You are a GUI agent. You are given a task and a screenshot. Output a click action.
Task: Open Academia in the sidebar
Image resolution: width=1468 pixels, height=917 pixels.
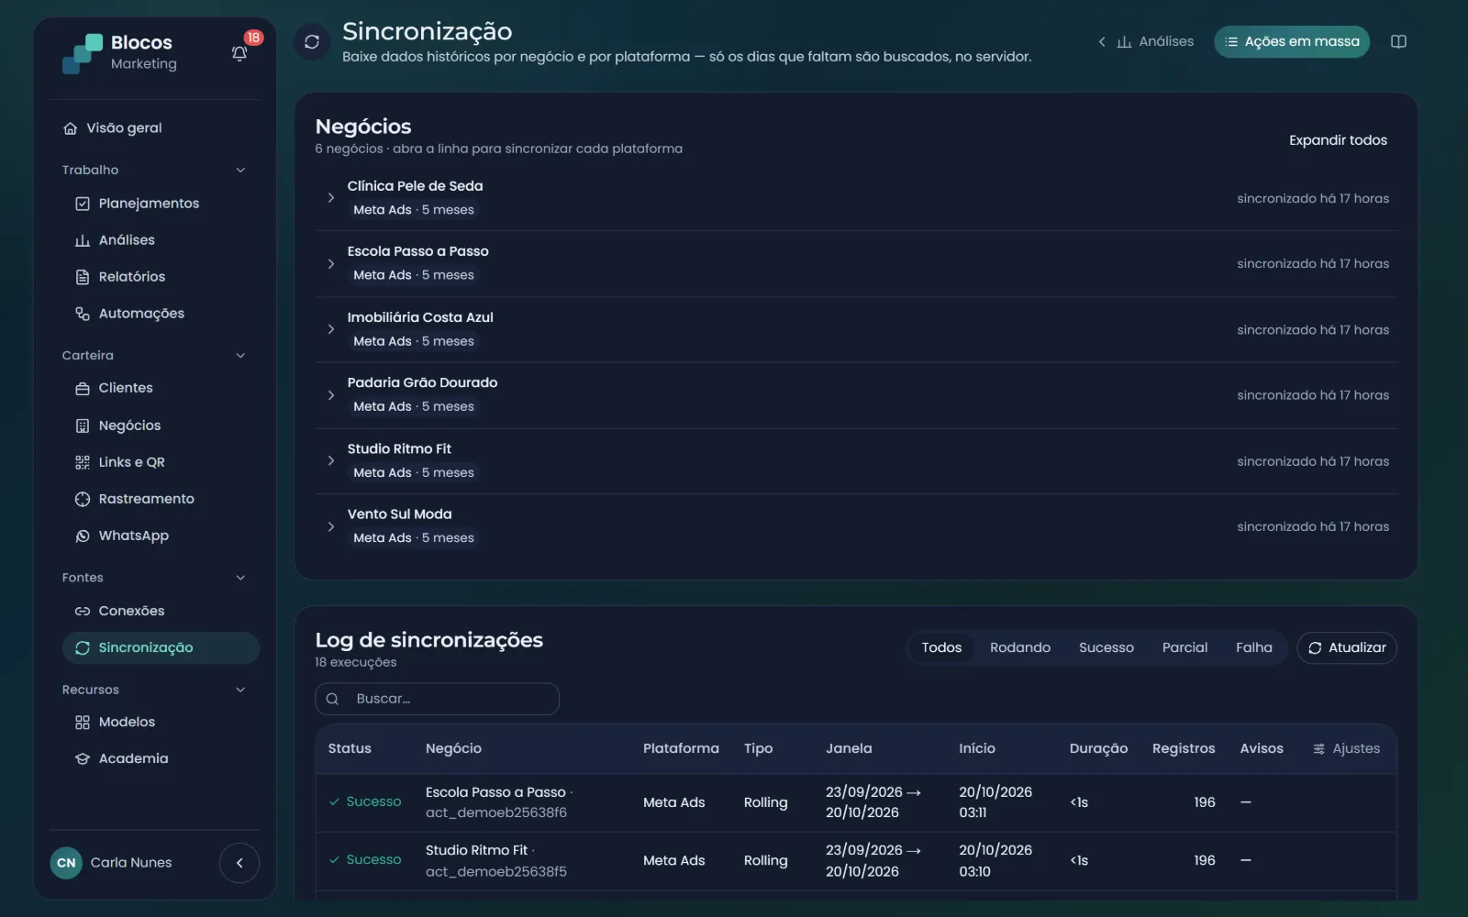point(161,758)
